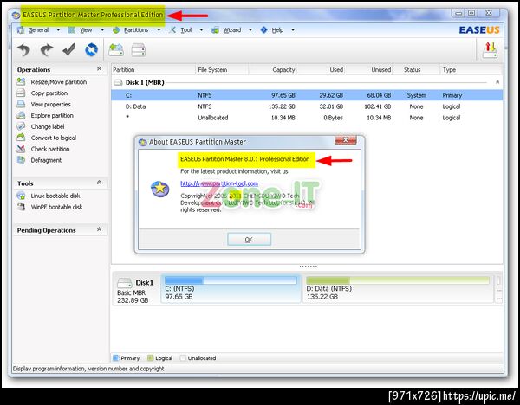
Task: Click the star icon in the About dialog
Action: 160,190
